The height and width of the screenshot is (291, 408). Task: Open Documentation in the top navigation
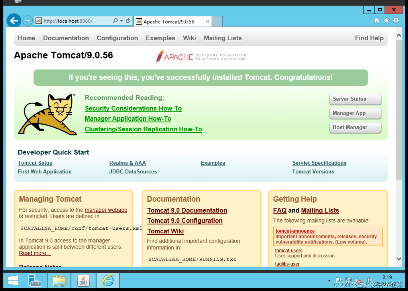pyautogui.click(x=66, y=38)
